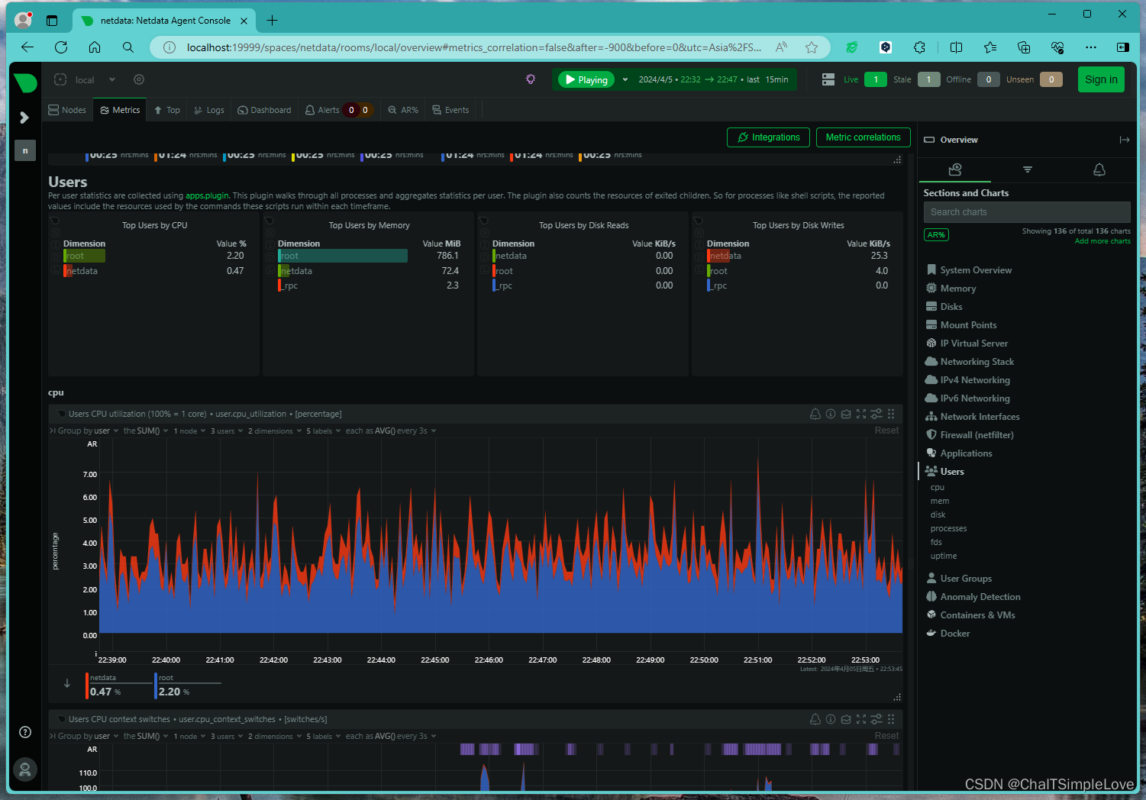The height and width of the screenshot is (800, 1146).
Task: Switch to the Dashboard tab
Action: (x=265, y=110)
